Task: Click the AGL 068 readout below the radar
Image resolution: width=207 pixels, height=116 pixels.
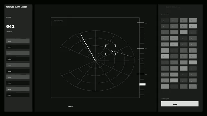Action: [x=71, y=106]
